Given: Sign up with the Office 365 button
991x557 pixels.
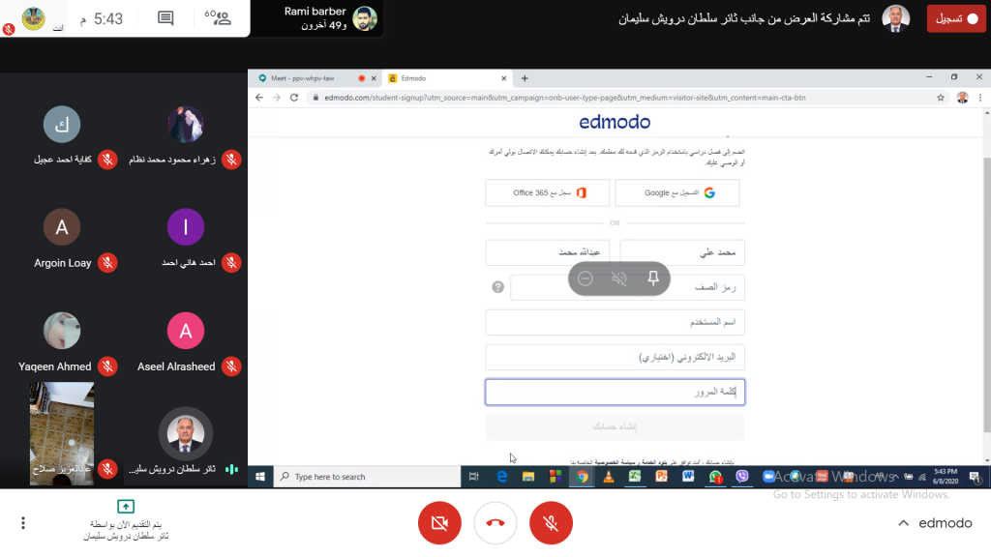Looking at the screenshot, I should 548,192.
